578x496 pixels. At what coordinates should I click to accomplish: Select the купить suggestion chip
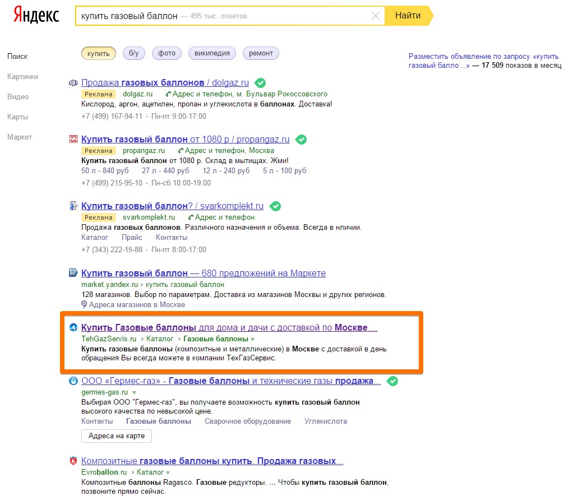point(99,53)
